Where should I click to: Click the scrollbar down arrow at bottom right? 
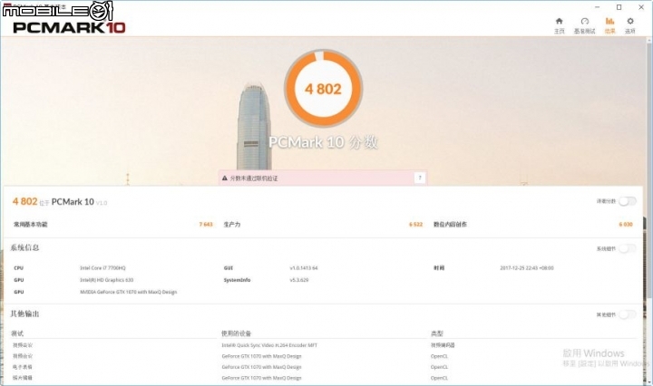(x=649, y=381)
